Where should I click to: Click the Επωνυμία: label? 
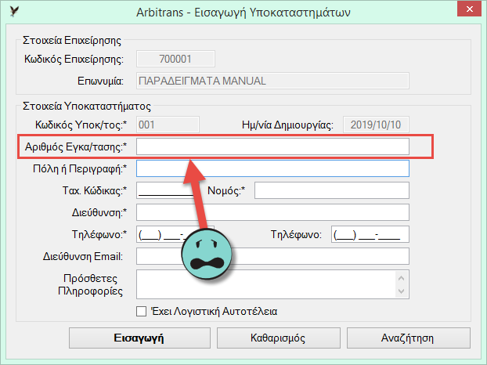(100, 81)
